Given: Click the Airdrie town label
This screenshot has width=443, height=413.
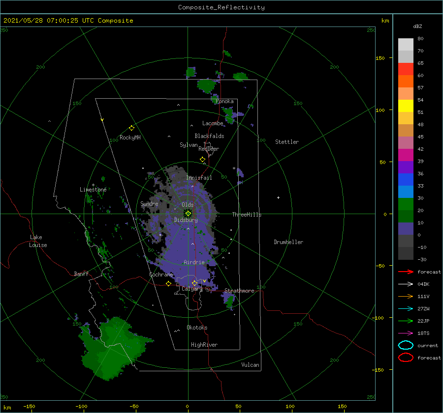Looking at the screenshot, I should coord(194,262).
